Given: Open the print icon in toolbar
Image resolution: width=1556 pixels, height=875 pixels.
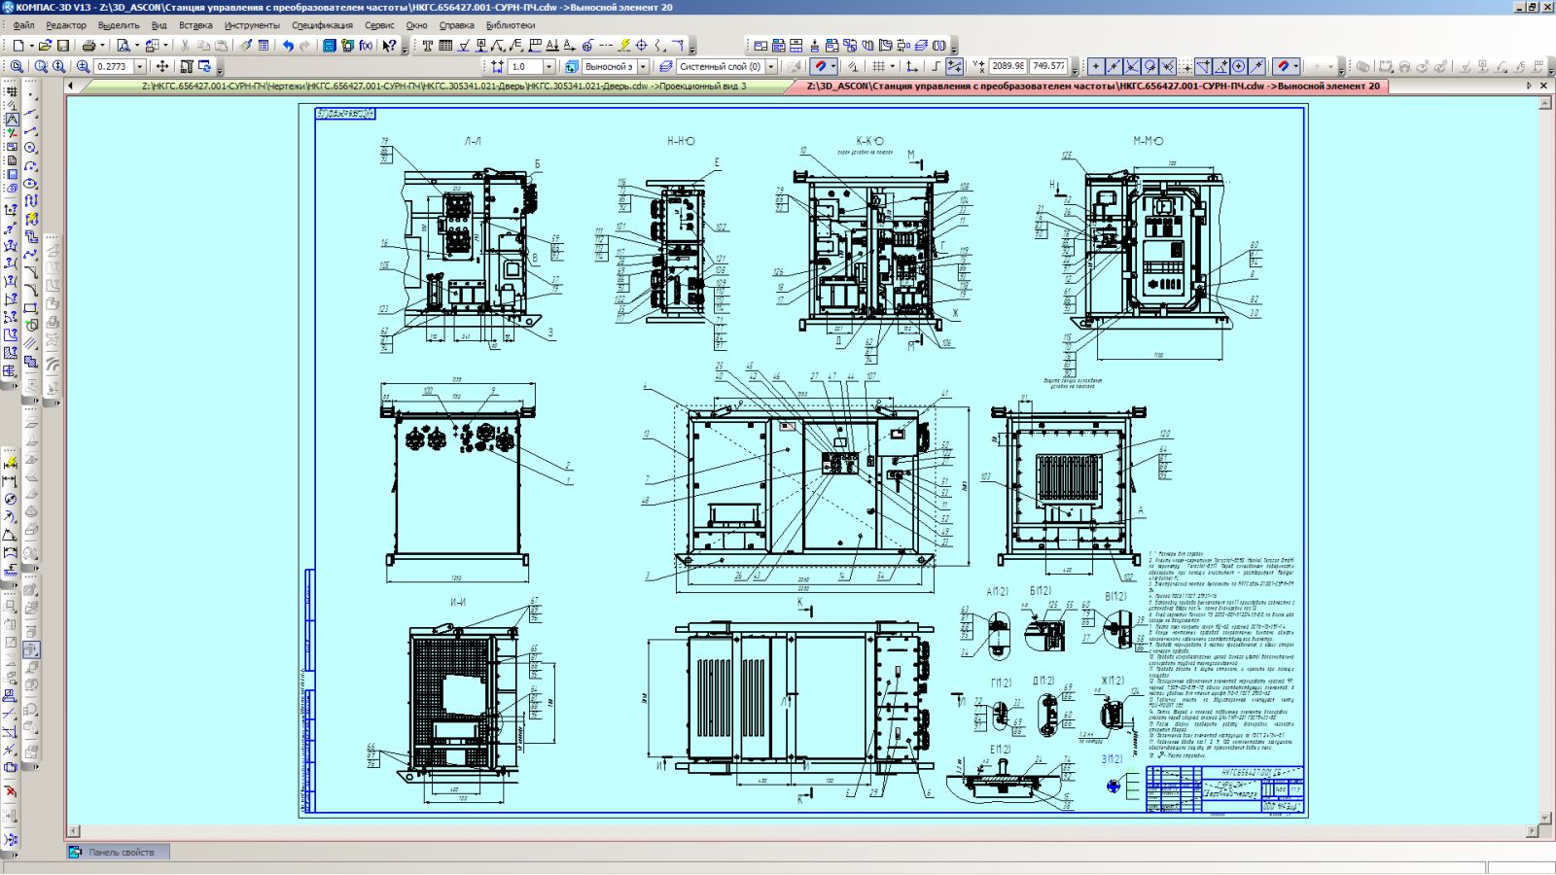Looking at the screenshot, I should pyautogui.click(x=88, y=46).
